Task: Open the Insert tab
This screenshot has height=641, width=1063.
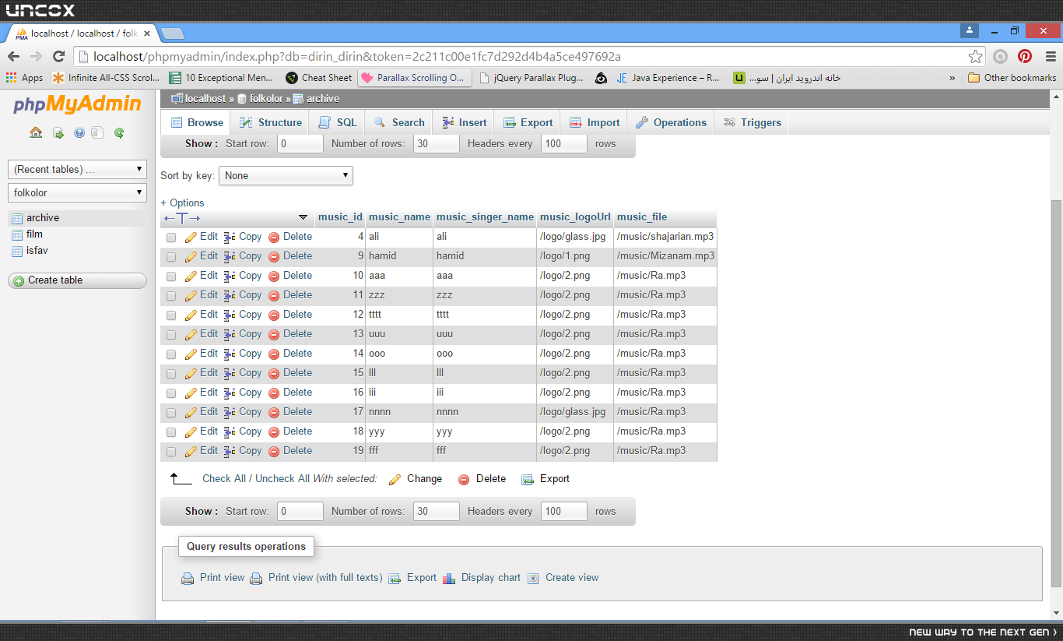Action: pos(464,122)
